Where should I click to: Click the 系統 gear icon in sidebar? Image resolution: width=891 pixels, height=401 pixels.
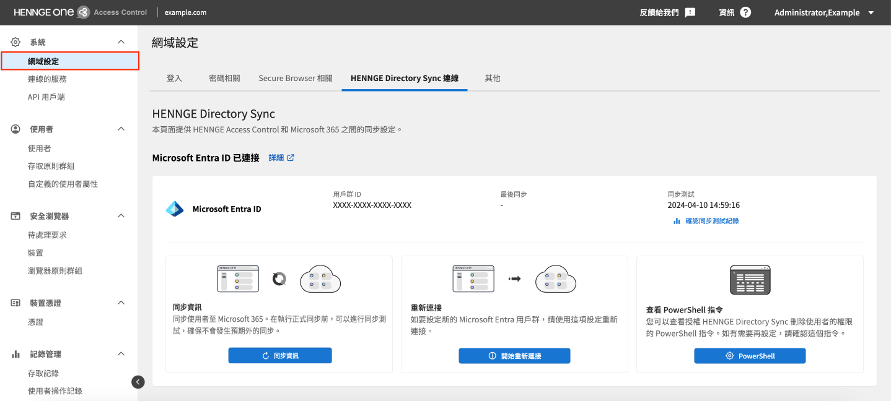15,42
